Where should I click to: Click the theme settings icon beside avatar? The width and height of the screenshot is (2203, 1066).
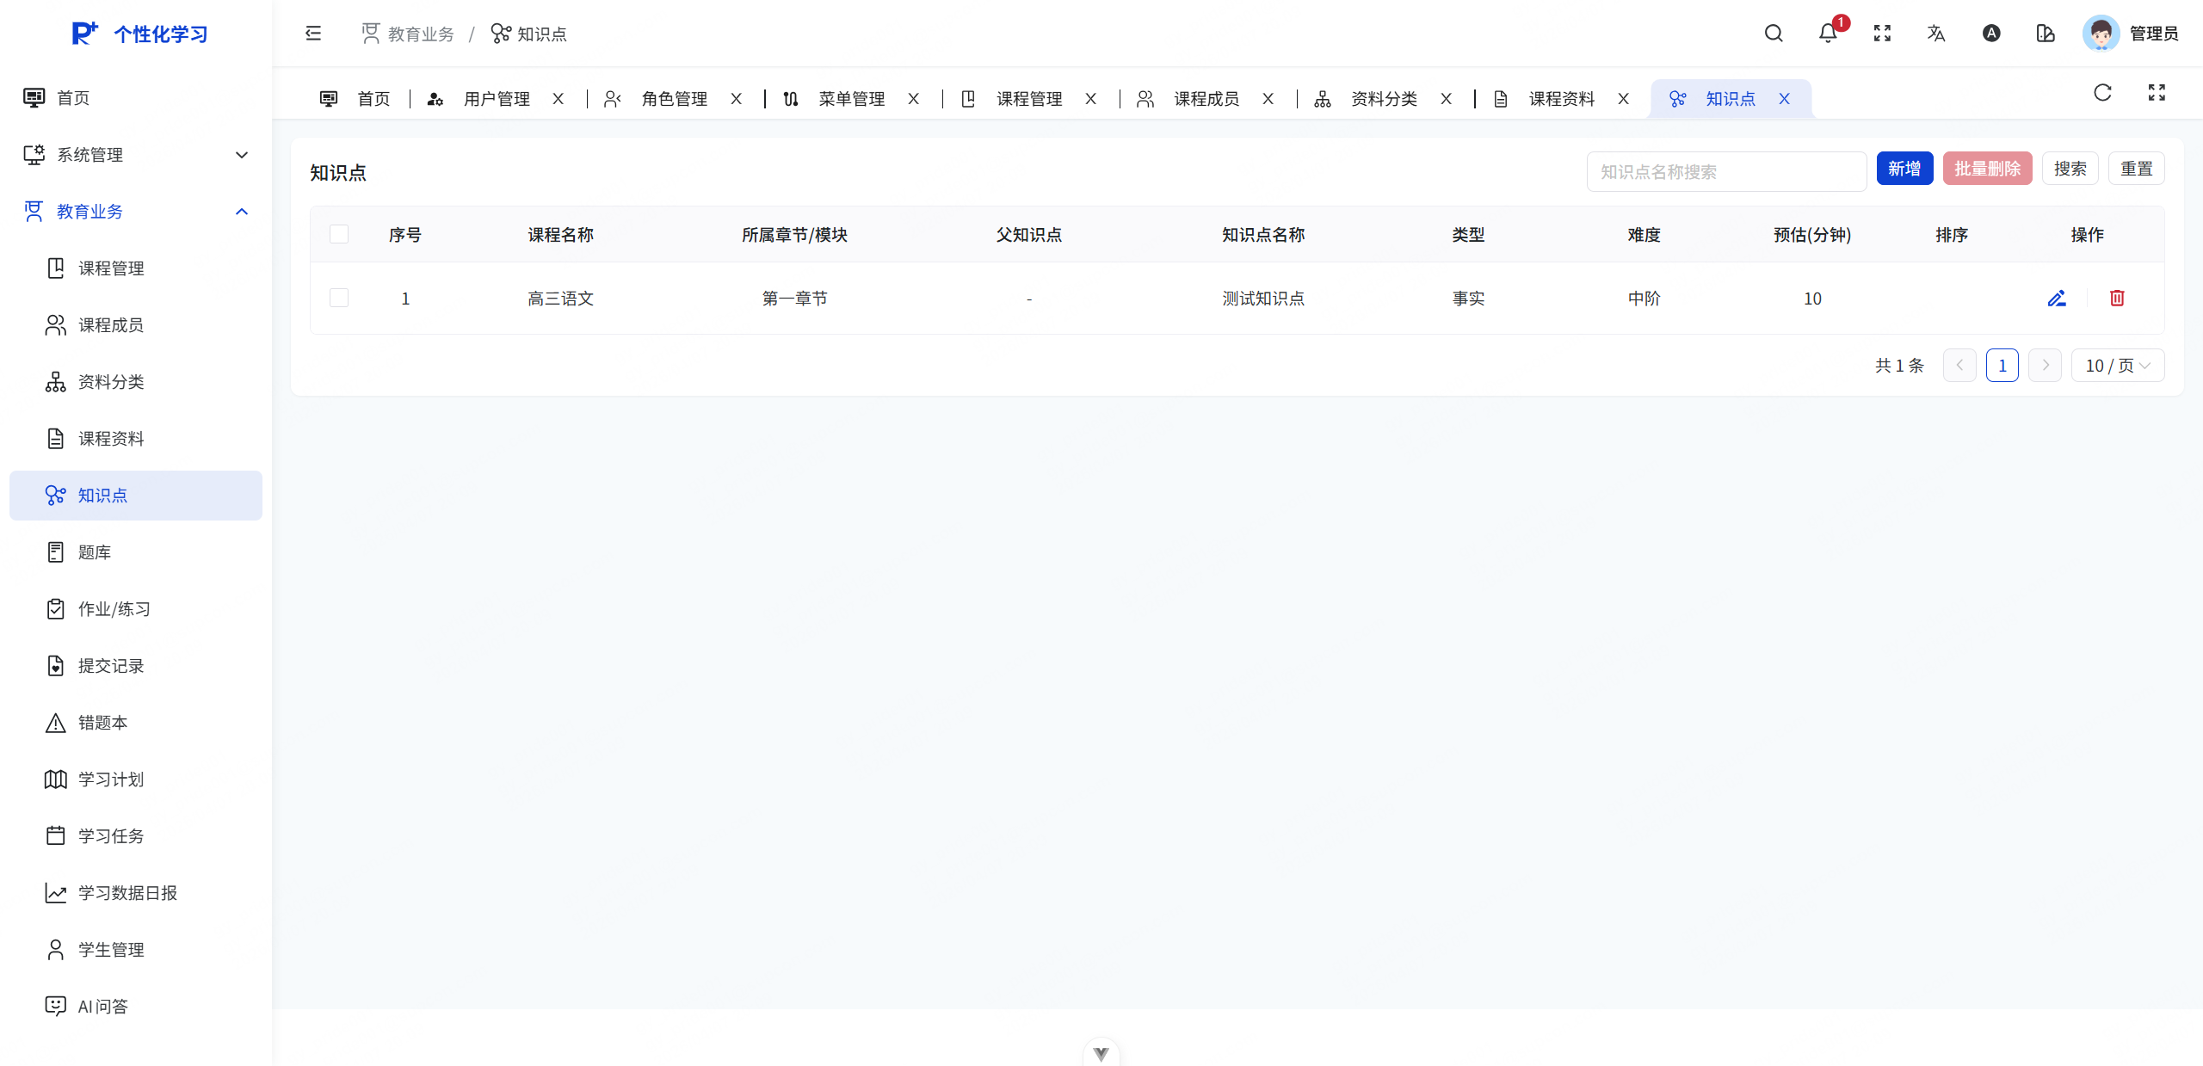pyautogui.click(x=2046, y=34)
